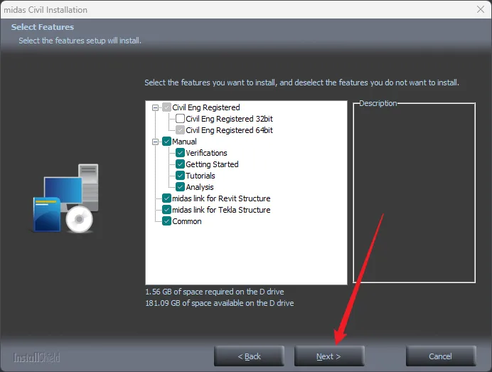Select the Analysis tree label
The image size is (492, 372).
200,187
